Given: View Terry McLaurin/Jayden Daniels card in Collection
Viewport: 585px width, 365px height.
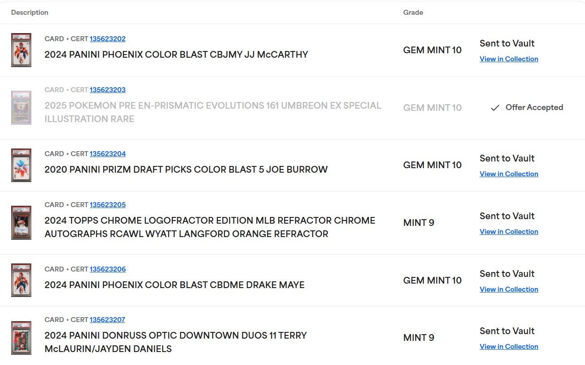Looking at the screenshot, I should coord(509,347).
